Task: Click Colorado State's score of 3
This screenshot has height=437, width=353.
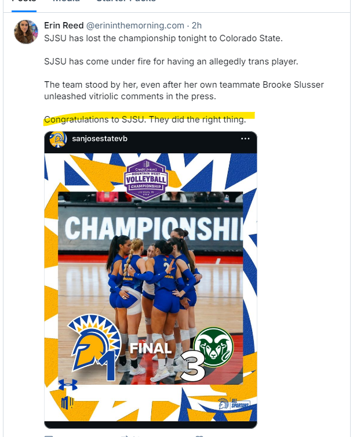Action: pyautogui.click(x=192, y=367)
